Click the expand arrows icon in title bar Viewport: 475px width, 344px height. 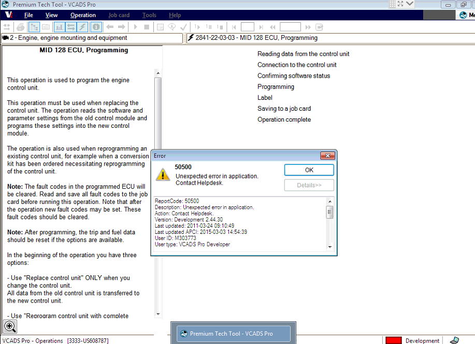[400, 4]
